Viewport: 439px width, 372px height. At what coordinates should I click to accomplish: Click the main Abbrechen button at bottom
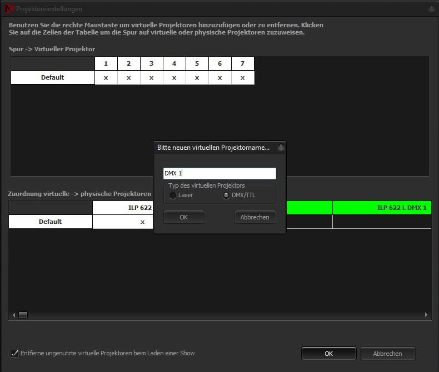pos(387,354)
